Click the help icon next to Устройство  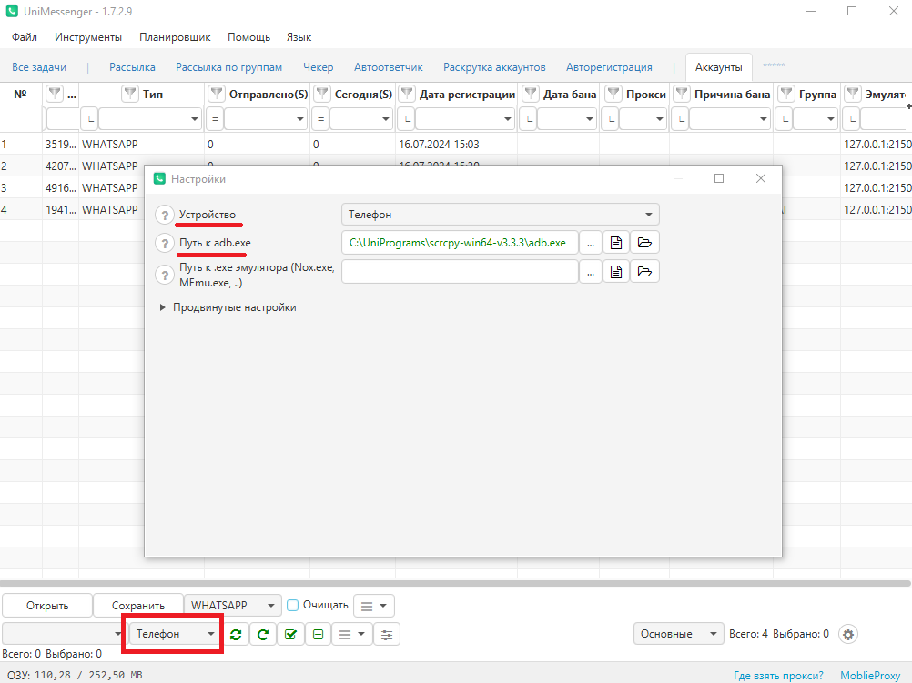(x=164, y=215)
